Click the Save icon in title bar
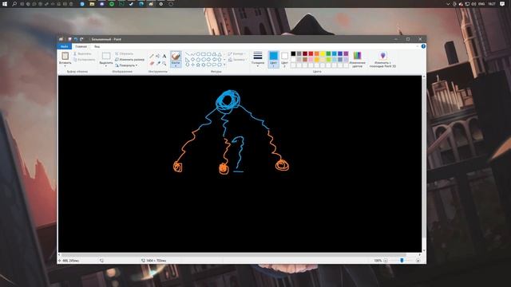 tap(69, 39)
